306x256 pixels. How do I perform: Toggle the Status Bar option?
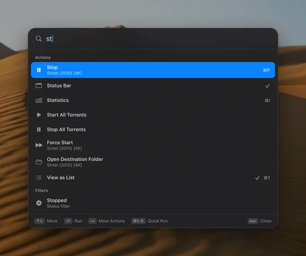[x=153, y=85]
